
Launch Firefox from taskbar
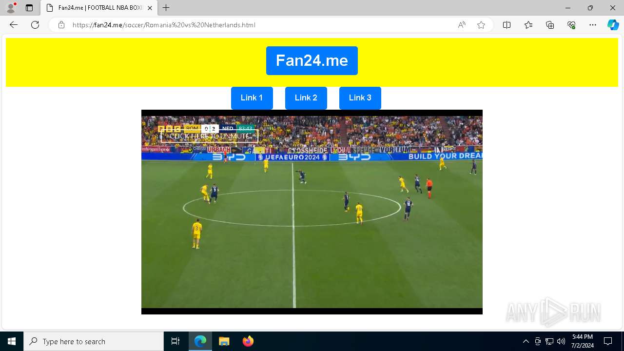point(248,341)
